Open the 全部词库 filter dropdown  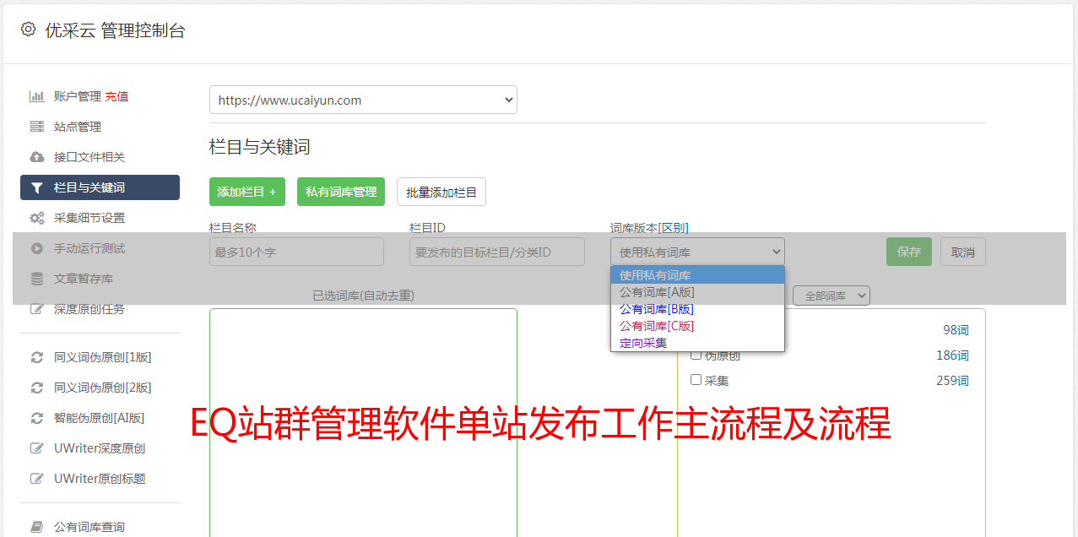click(832, 296)
